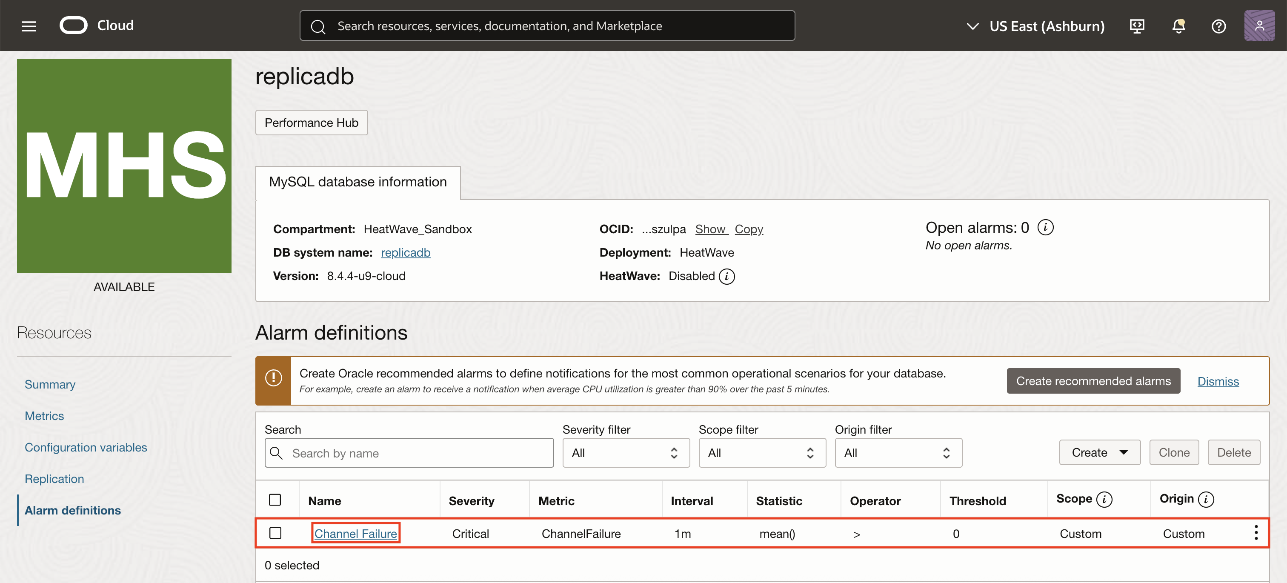This screenshot has height=583, width=1287.
Task: Open the help menu
Action: [x=1218, y=26]
